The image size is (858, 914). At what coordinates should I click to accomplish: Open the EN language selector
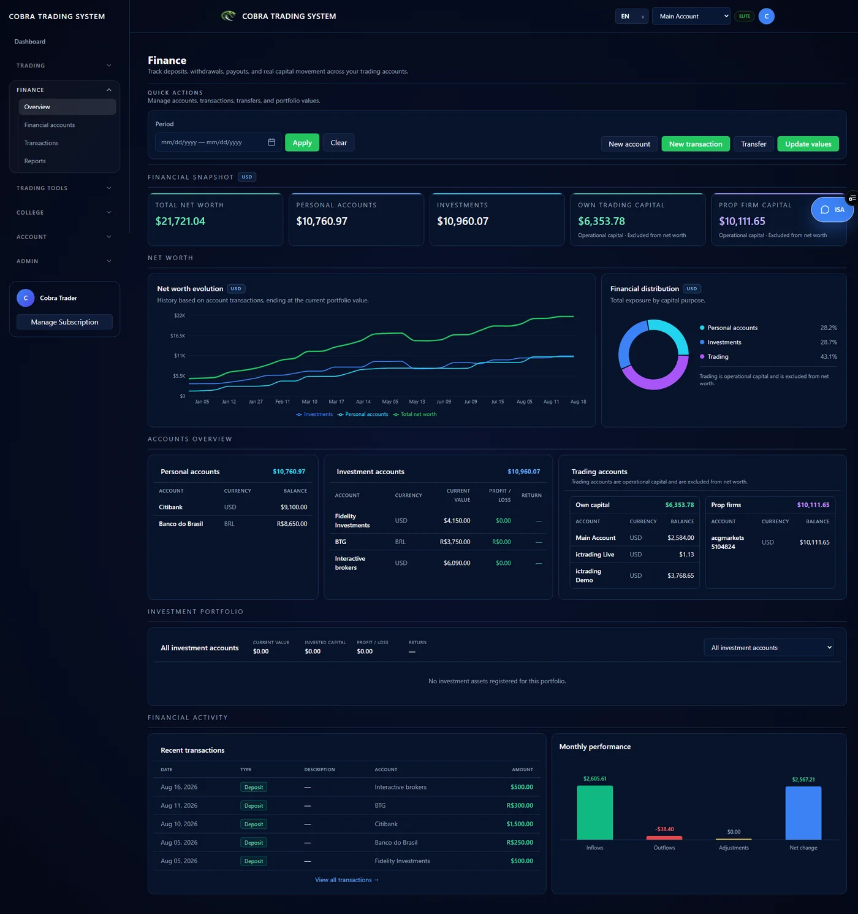[x=632, y=17]
